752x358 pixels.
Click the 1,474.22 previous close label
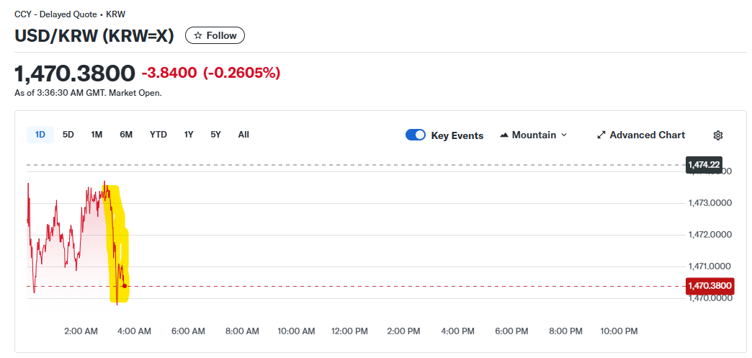point(704,165)
